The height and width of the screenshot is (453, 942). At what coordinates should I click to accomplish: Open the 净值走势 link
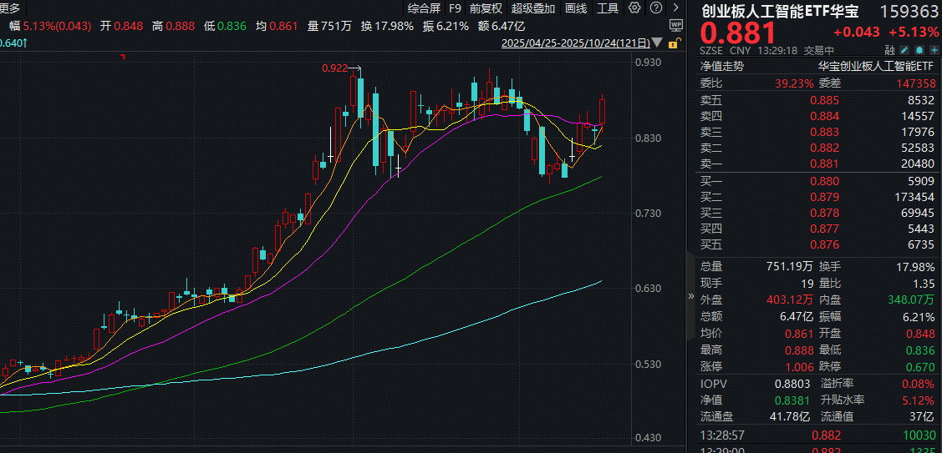721,66
